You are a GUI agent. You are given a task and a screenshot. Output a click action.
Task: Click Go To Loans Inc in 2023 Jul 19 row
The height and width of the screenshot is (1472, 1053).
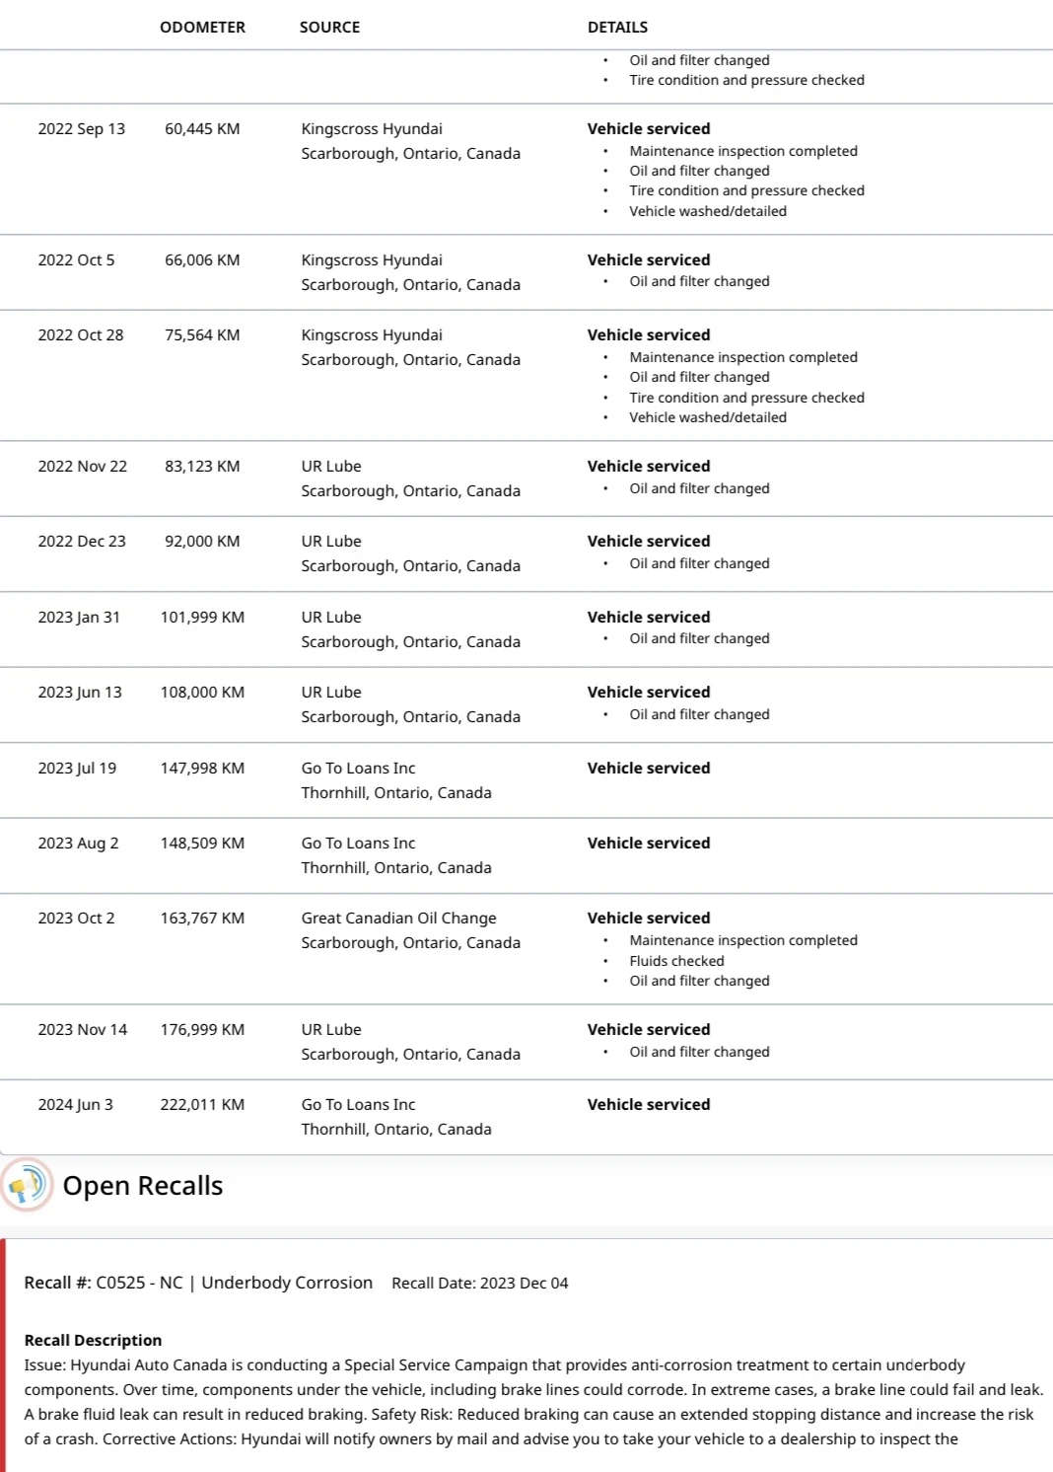358,769
